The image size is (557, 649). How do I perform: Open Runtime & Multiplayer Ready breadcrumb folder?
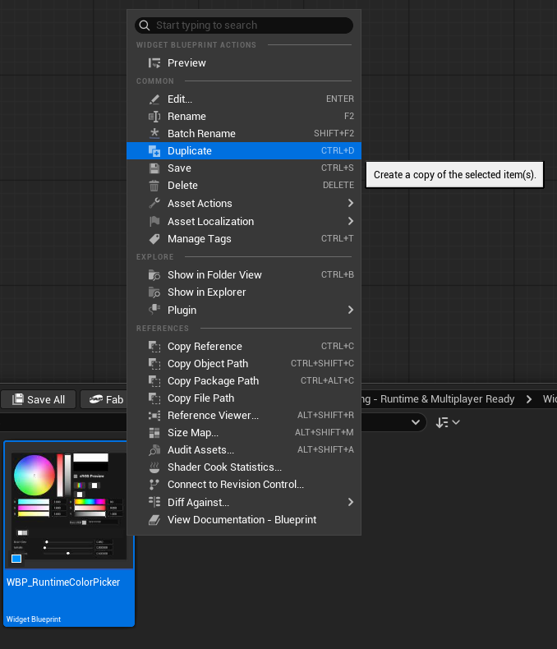[438, 399]
